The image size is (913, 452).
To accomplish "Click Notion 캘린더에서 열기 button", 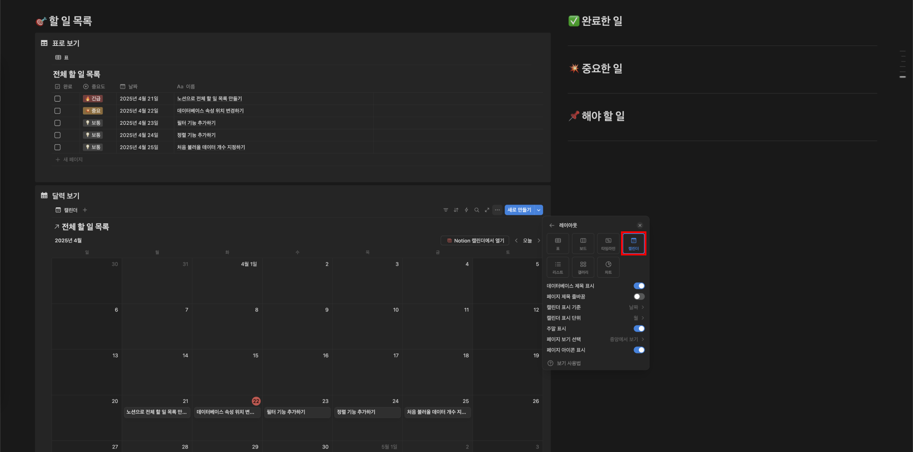I will coord(476,241).
